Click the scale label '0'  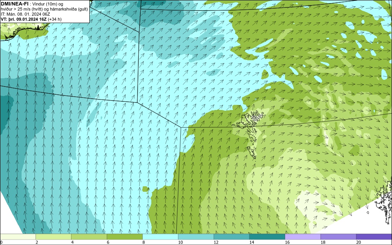(x=1, y=242)
